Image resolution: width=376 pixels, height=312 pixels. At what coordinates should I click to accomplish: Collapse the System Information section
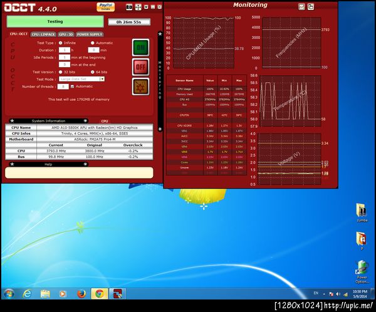(85, 121)
